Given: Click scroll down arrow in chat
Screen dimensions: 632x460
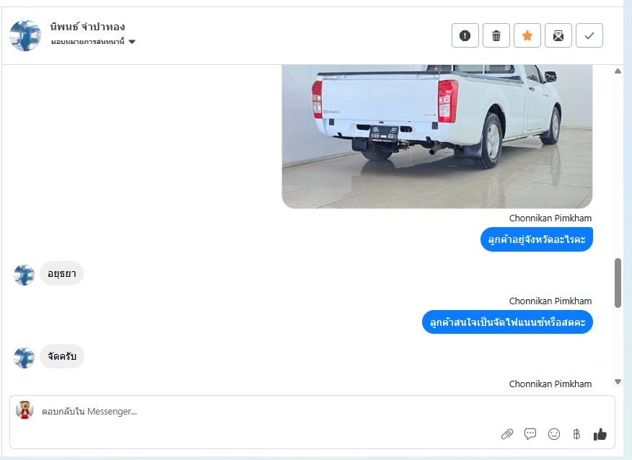Looking at the screenshot, I should [x=618, y=381].
